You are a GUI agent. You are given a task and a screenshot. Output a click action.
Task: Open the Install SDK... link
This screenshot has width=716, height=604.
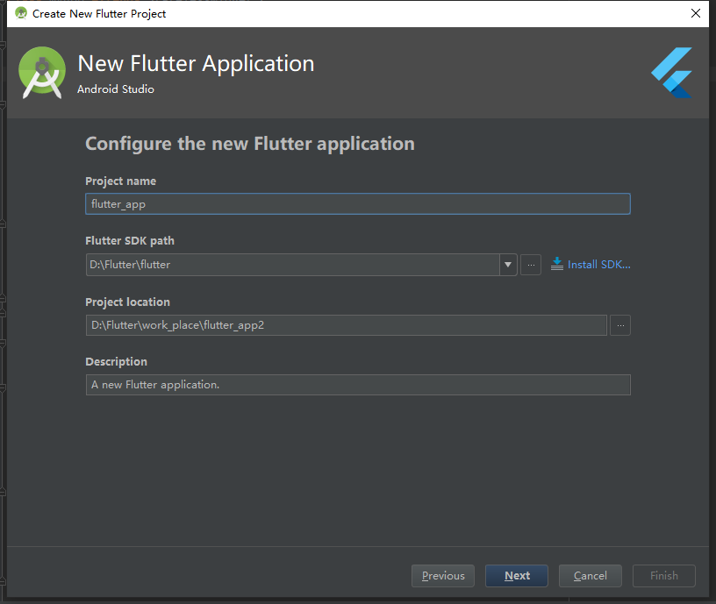pyautogui.click(x=598, y=264)
